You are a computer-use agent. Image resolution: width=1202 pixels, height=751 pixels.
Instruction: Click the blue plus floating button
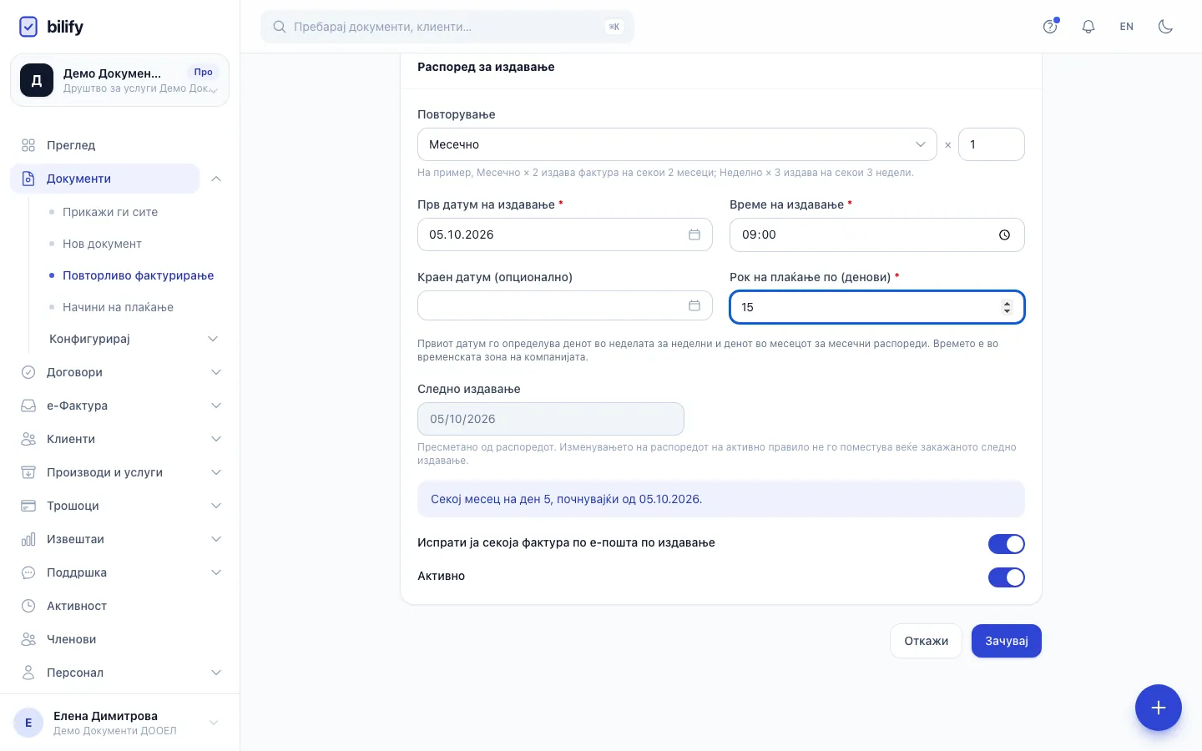click(1158, 708)
